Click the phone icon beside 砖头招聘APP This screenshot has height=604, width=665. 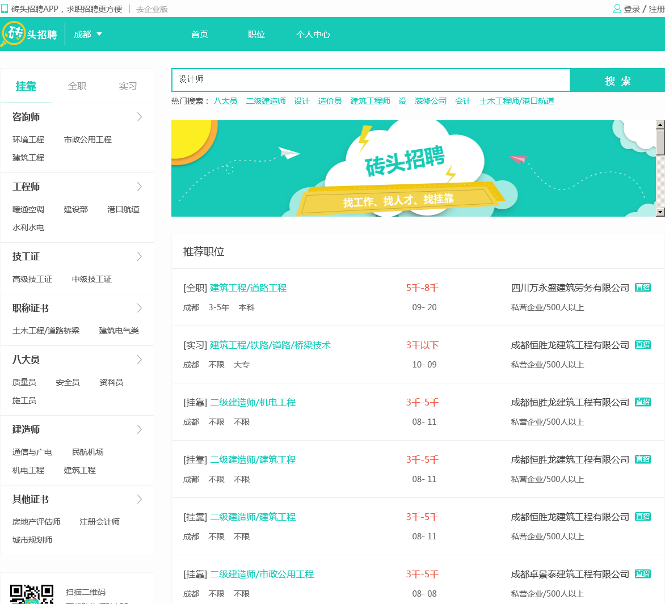[x=5, y=9]
